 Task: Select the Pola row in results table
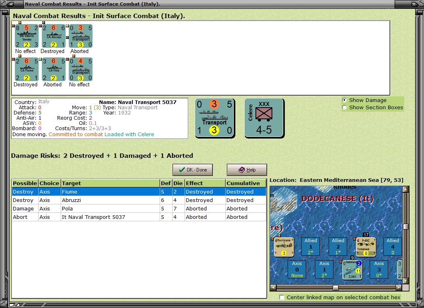(x=139, y=208)
